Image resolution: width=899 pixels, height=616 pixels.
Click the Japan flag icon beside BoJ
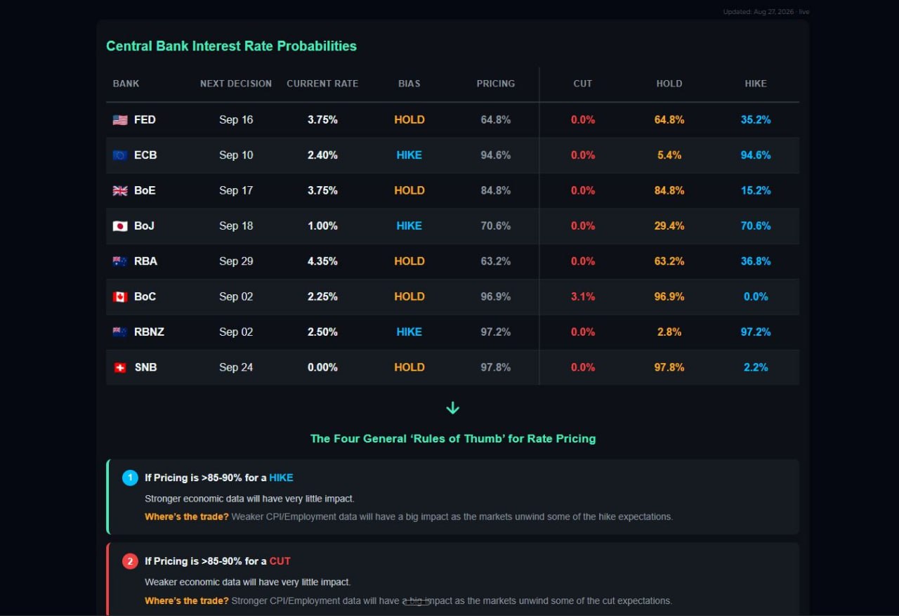point(120,226)
